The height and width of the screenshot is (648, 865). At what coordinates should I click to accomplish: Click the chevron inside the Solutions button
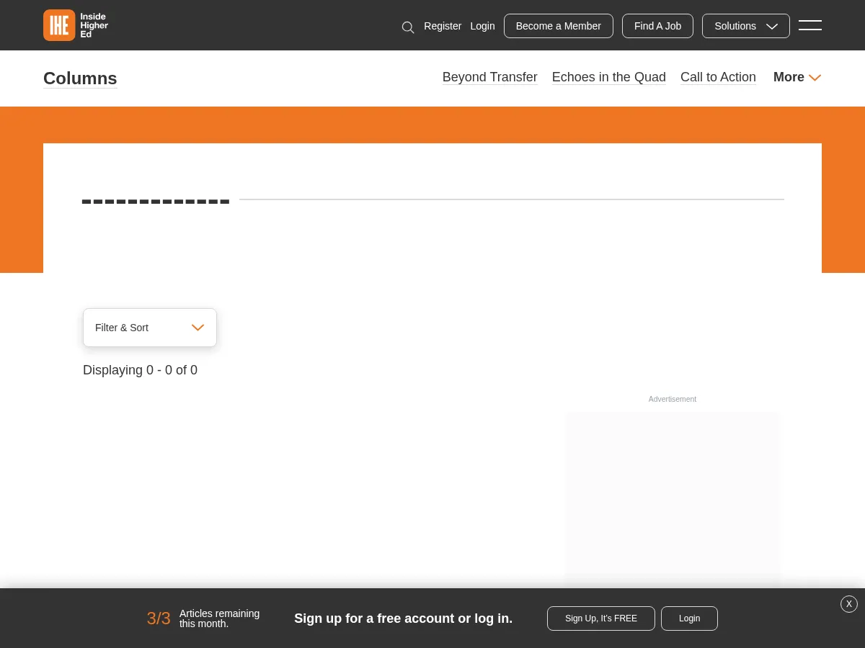click(x=772, y=26)
